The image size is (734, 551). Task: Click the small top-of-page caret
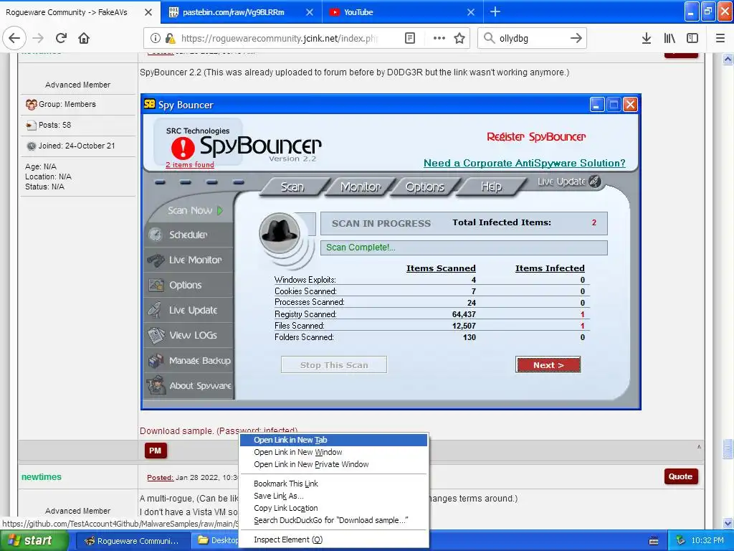point(699,447)
